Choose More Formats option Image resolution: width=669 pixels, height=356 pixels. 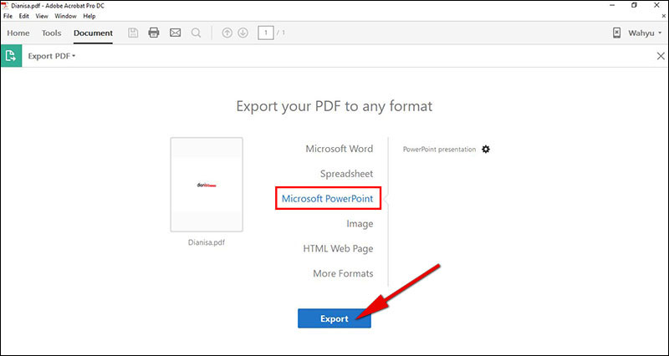pos(343,273)
